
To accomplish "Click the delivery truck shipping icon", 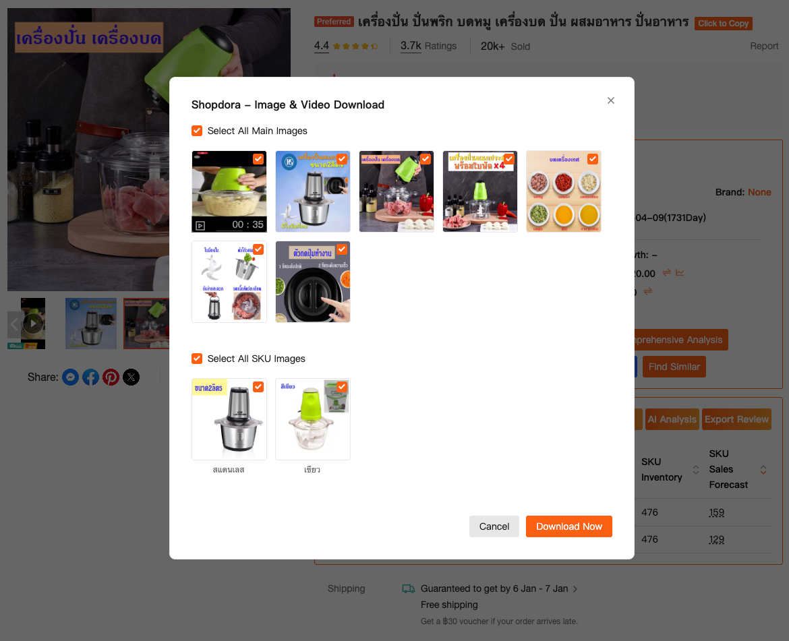I will pos(408,588).
